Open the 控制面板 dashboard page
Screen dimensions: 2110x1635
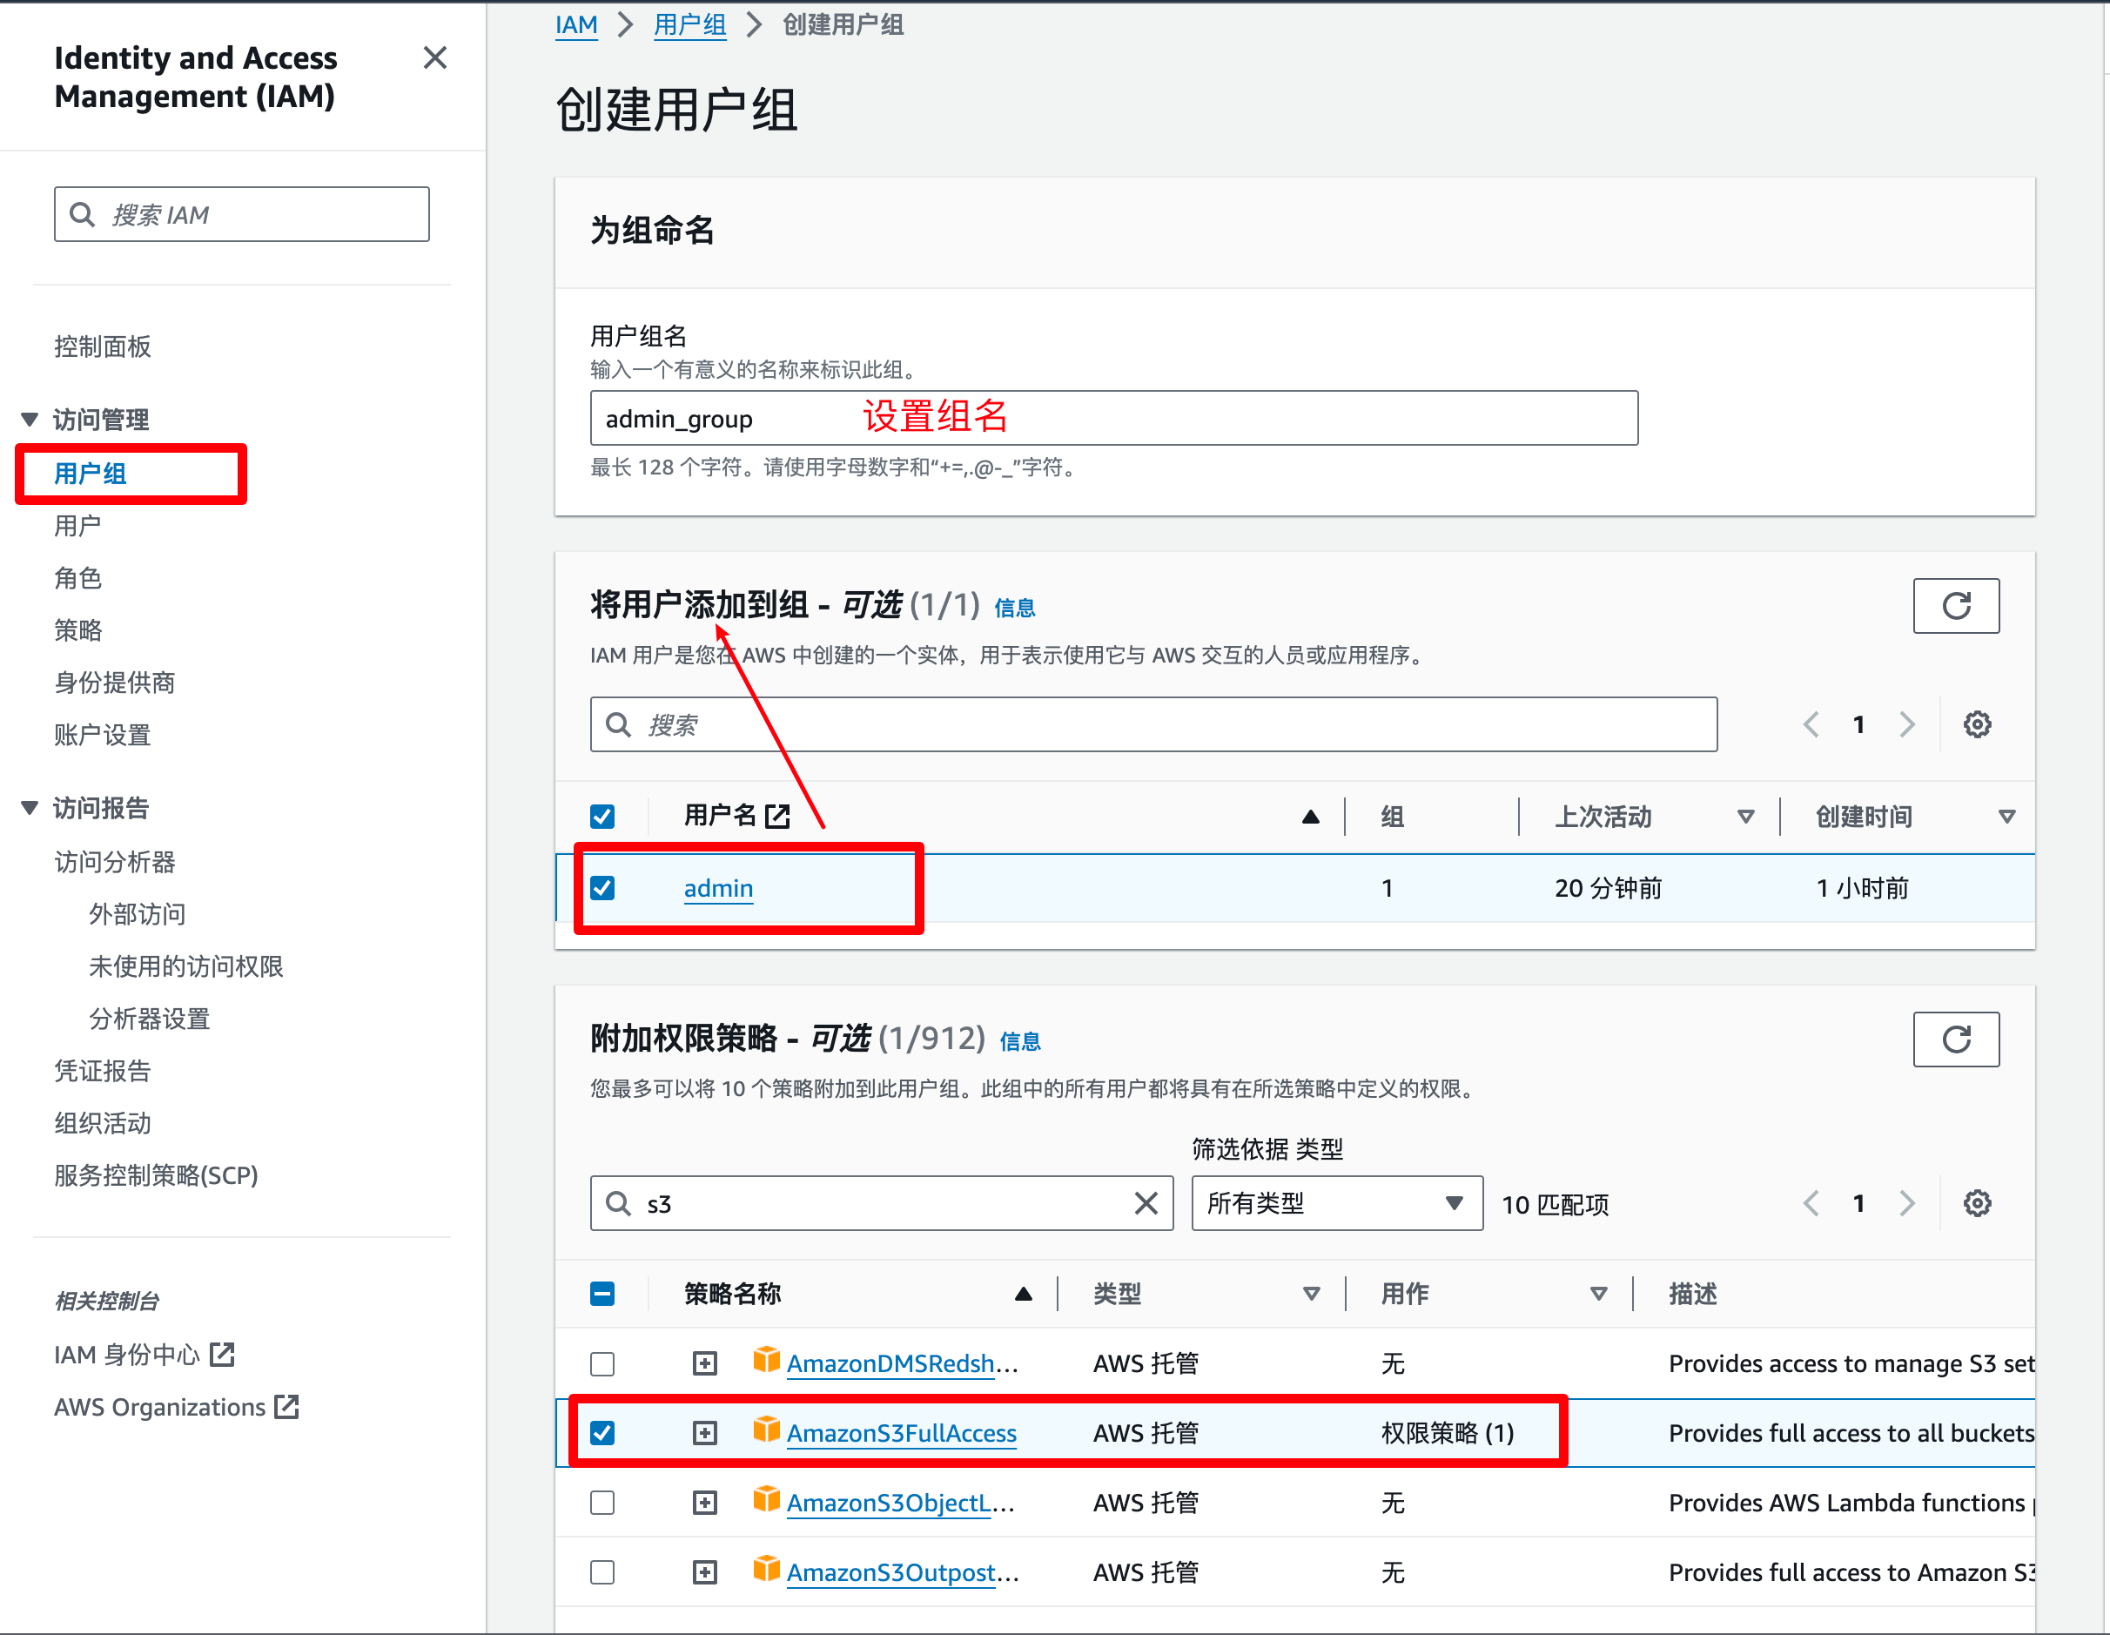click(x=103, y=346)
